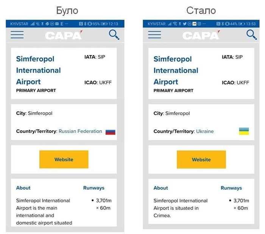Click the Runways heading in left screenshot
The width and height of the screenshot is (265, 234).
(94, 188)
